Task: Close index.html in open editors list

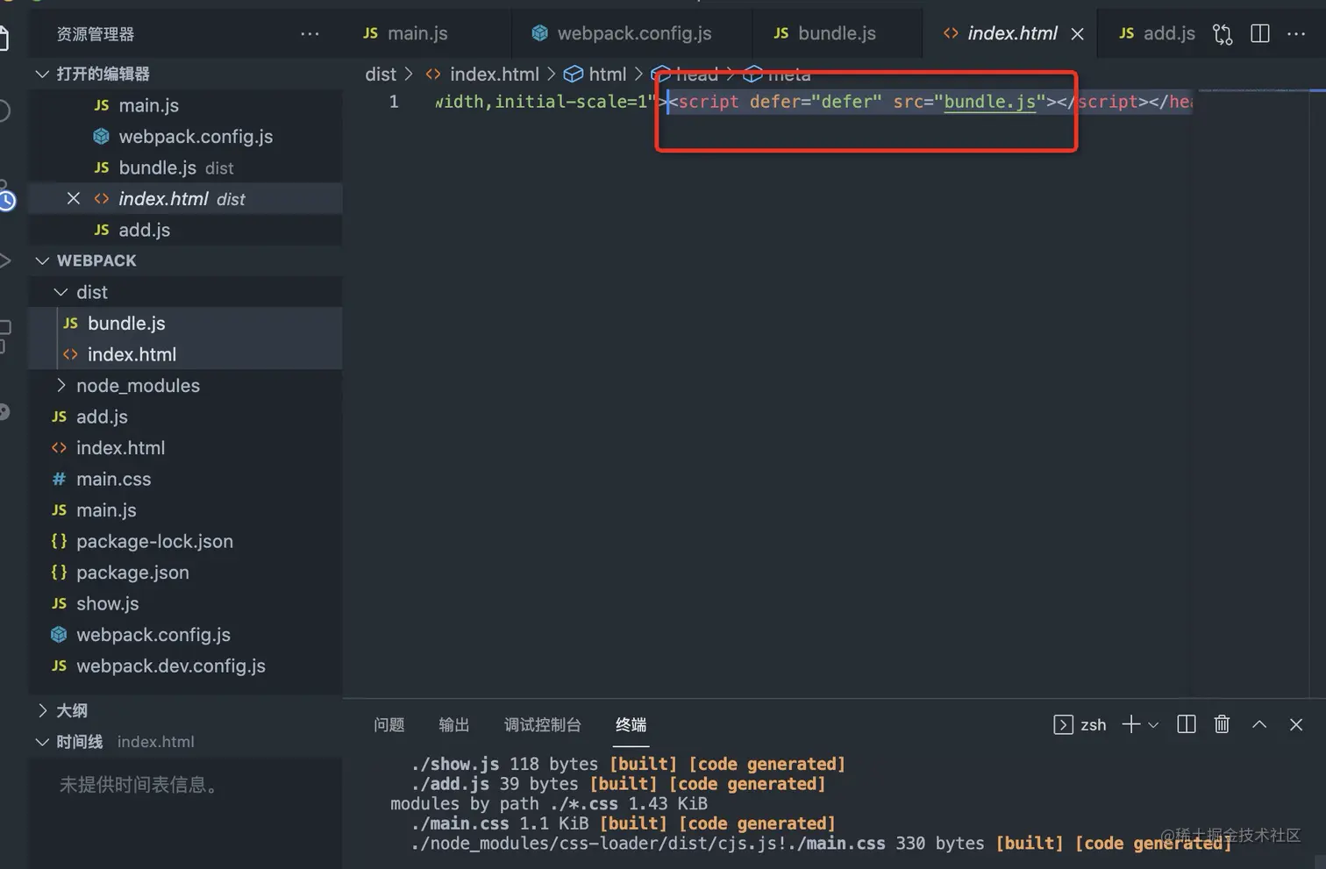Action: [x=74, y=198]
